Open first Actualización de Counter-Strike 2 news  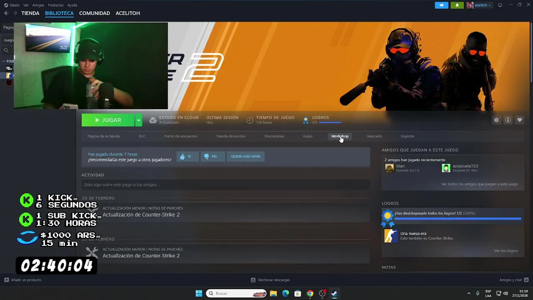[141, 215]
